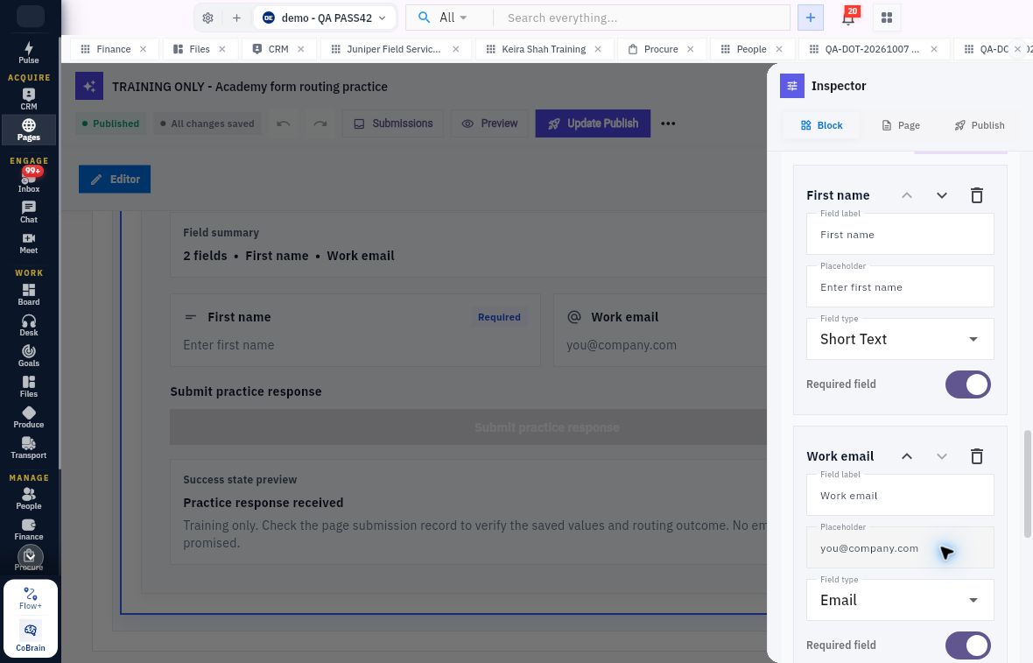Open Work email Field type dropdown
The height and width of the screenshot is (663, 1033).
900,600
